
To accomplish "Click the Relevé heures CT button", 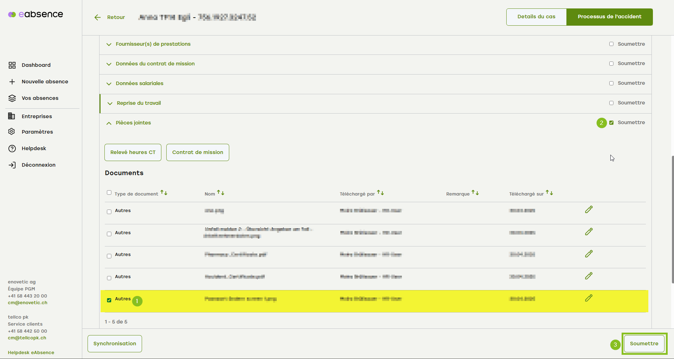I will [x=133, y=152].
